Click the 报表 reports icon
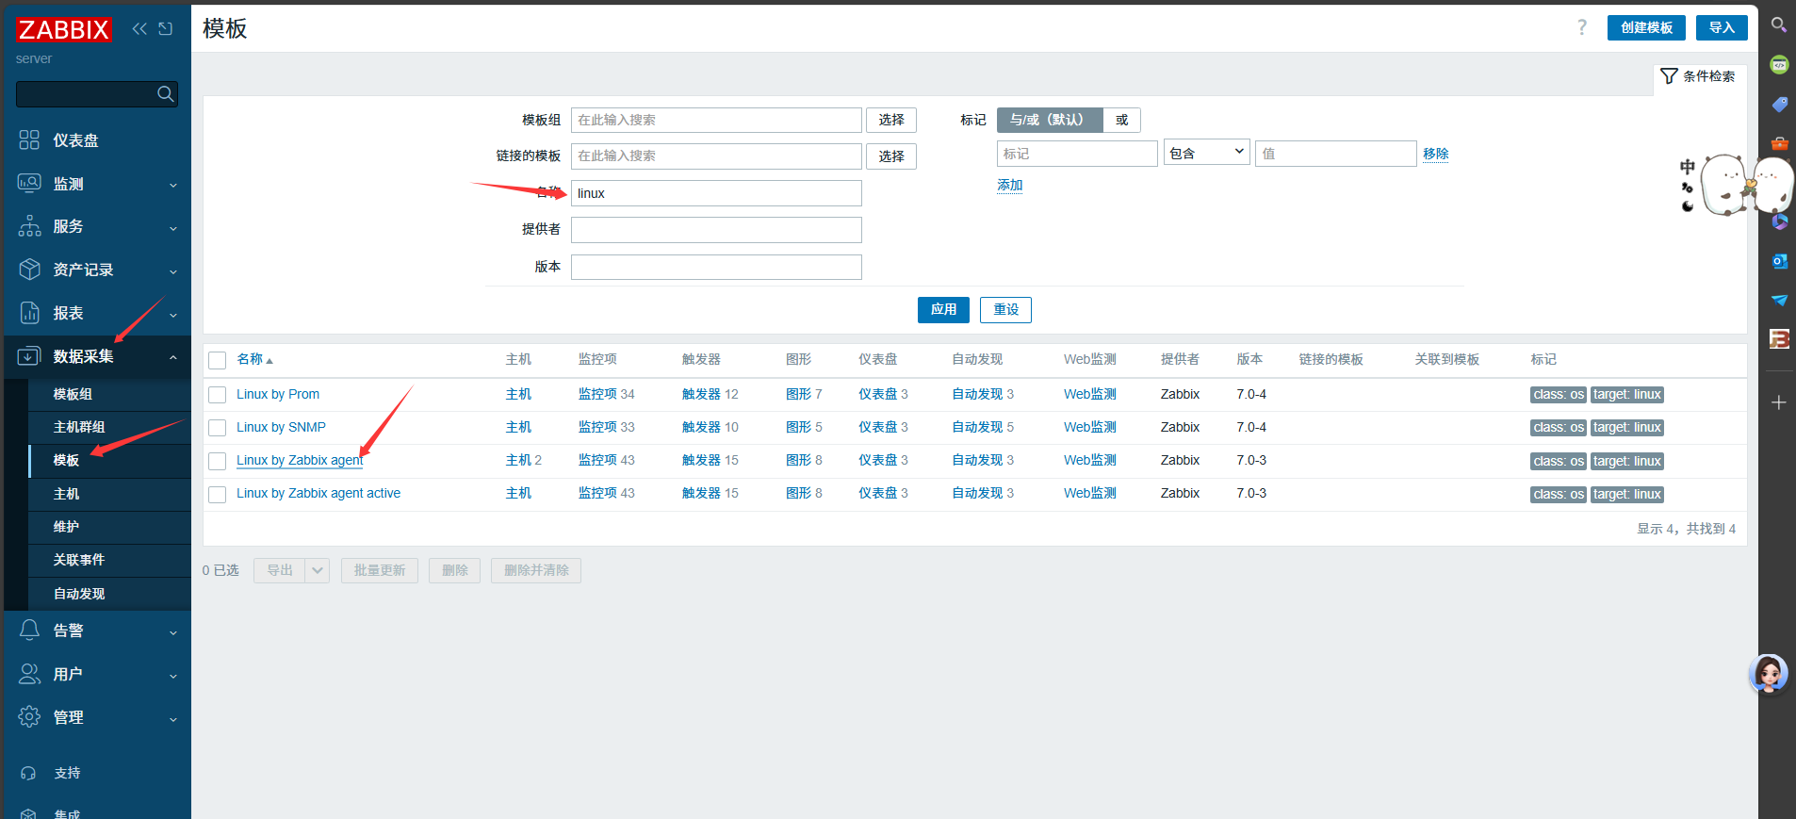The height and width of the screenshot is (819, 1796). [x=29, y=313]
